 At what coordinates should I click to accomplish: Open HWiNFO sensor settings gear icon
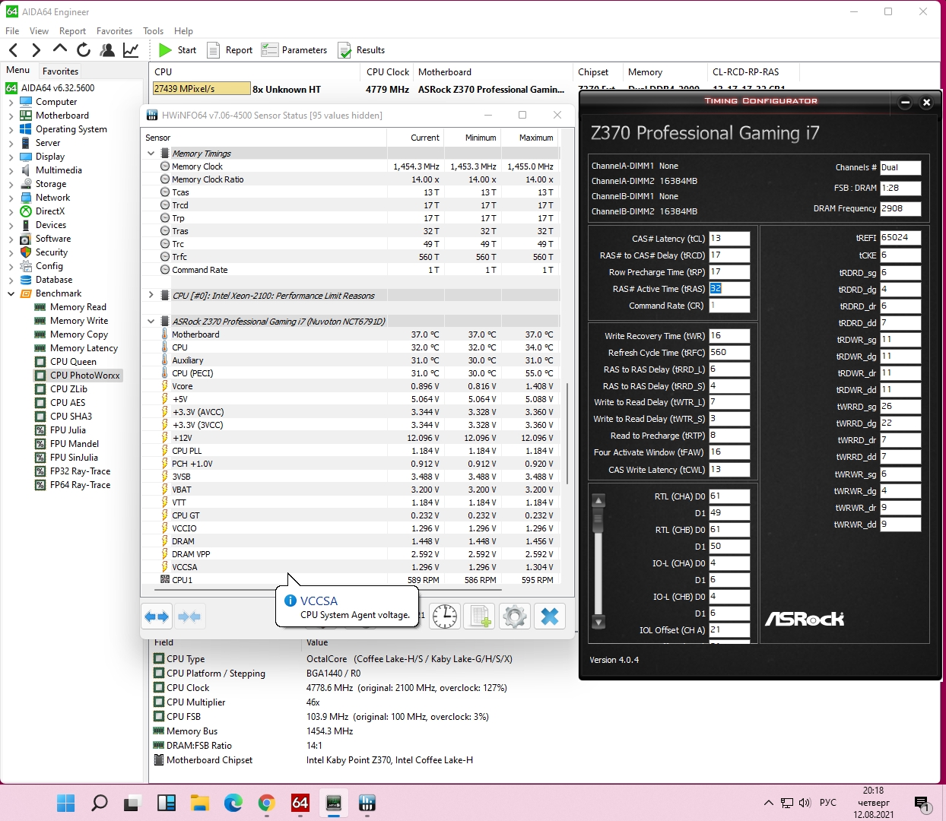click(x=514, y=617)
